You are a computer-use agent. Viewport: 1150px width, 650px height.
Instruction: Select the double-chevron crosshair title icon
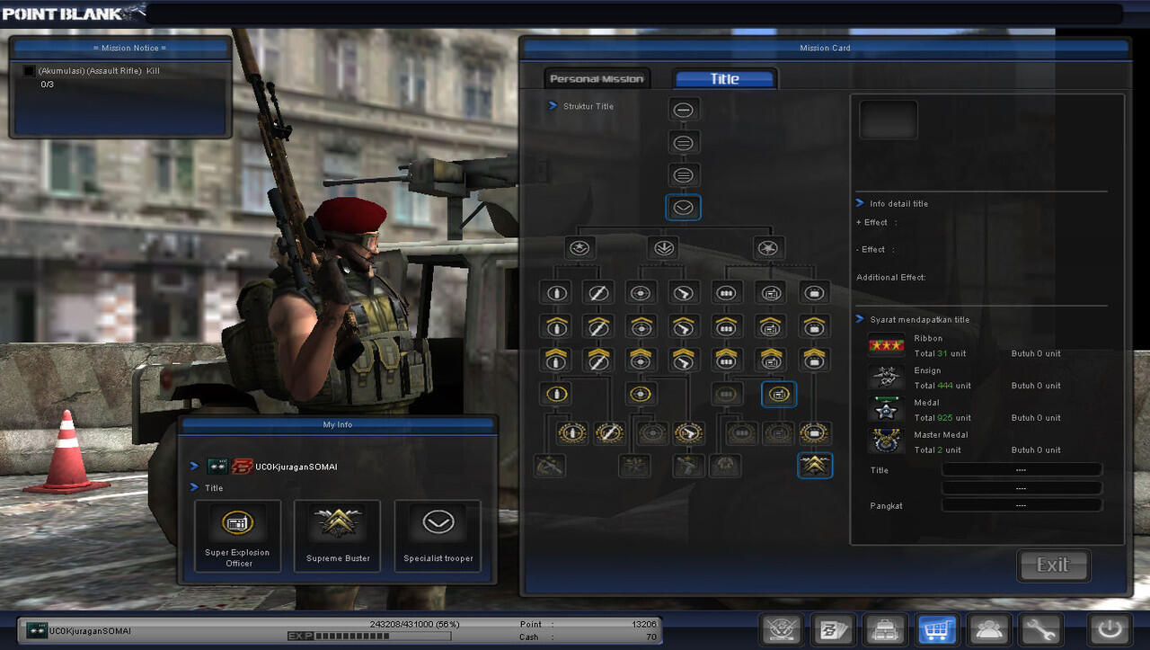(640, 360)
